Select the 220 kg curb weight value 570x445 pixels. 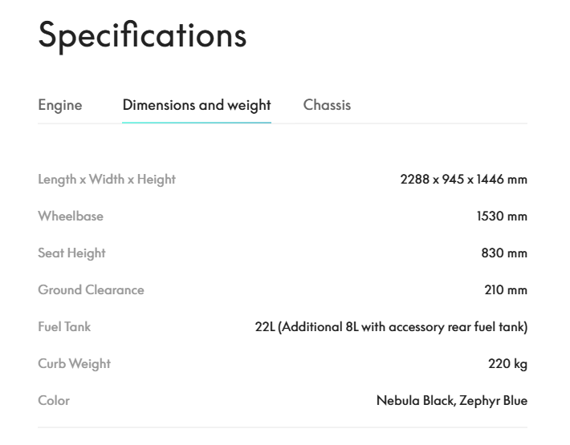click(x=507, y=363)
